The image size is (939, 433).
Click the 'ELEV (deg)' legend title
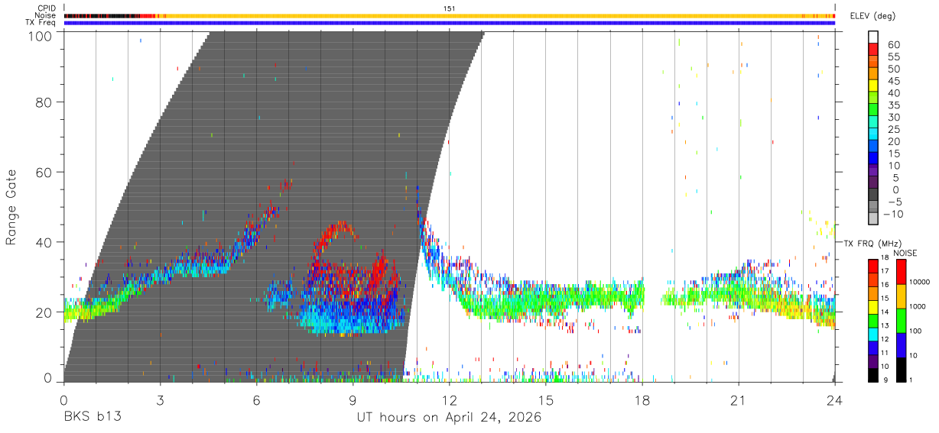click(872, 16)
